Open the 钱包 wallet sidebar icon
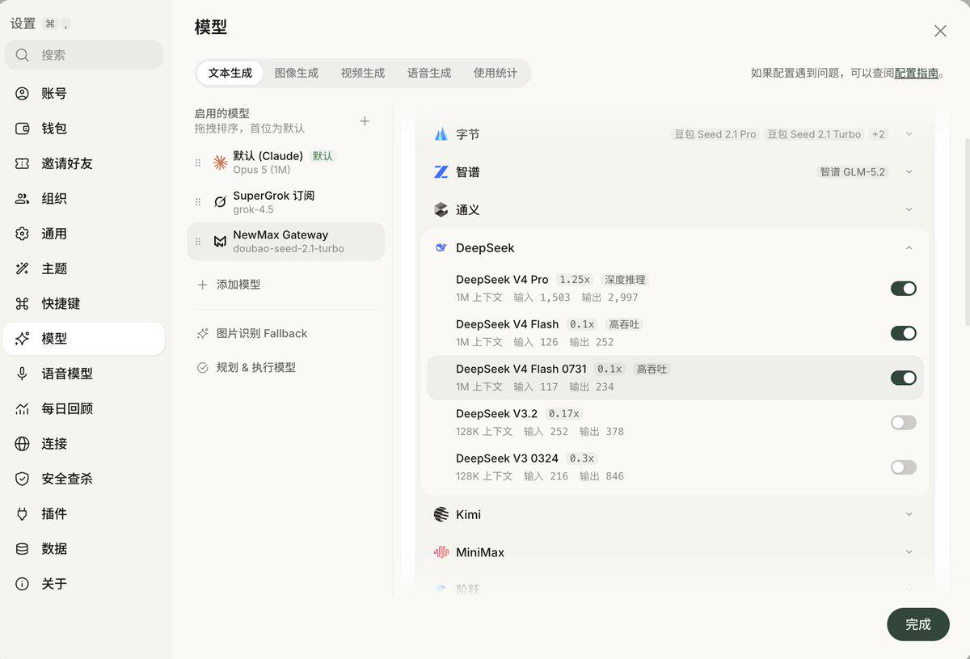Image resolution: width=970 pixels, height=659 pixels. point(23,129)
